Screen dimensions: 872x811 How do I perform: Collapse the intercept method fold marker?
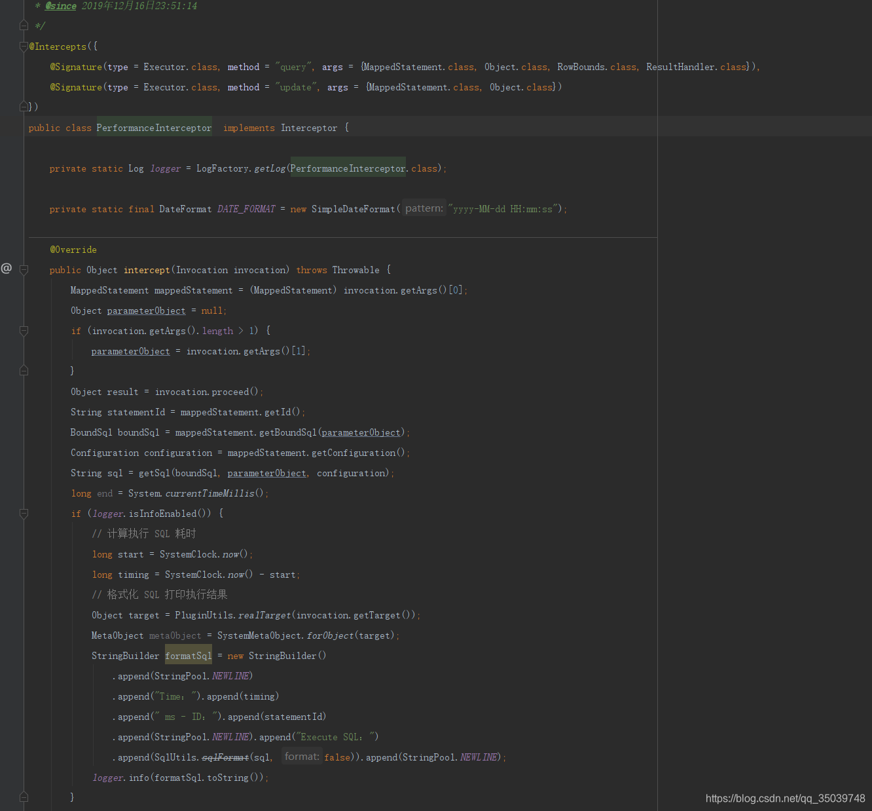click(24, 269)
